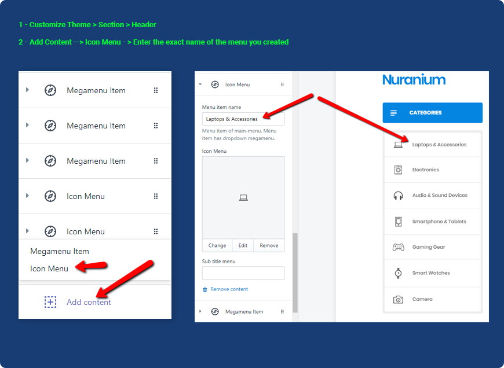Expand the first Megamenu Item block
Screen dimensions: 504x368
point(27,90)
